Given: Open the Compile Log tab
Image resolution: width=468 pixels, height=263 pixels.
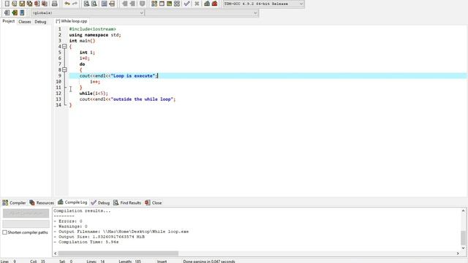Looking at the screenshot, I should 72,202.
